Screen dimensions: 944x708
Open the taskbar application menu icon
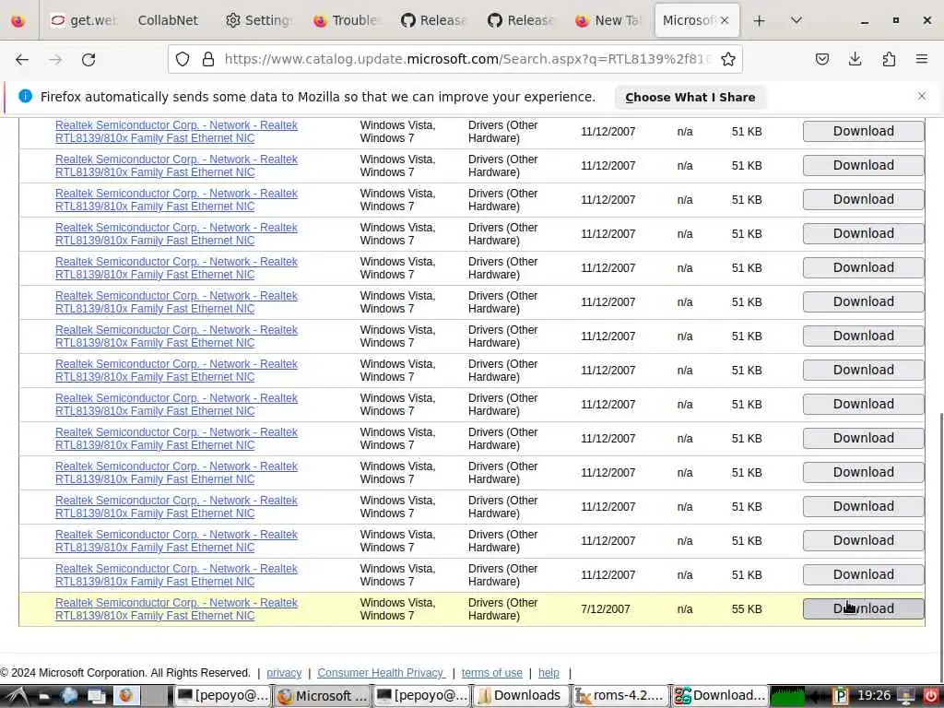coord(17,696)
